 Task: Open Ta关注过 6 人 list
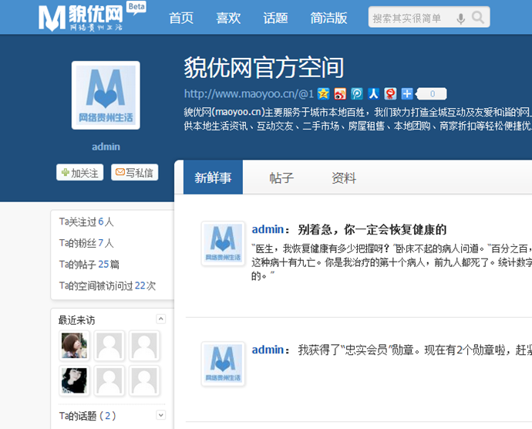(x=86, y=221)
